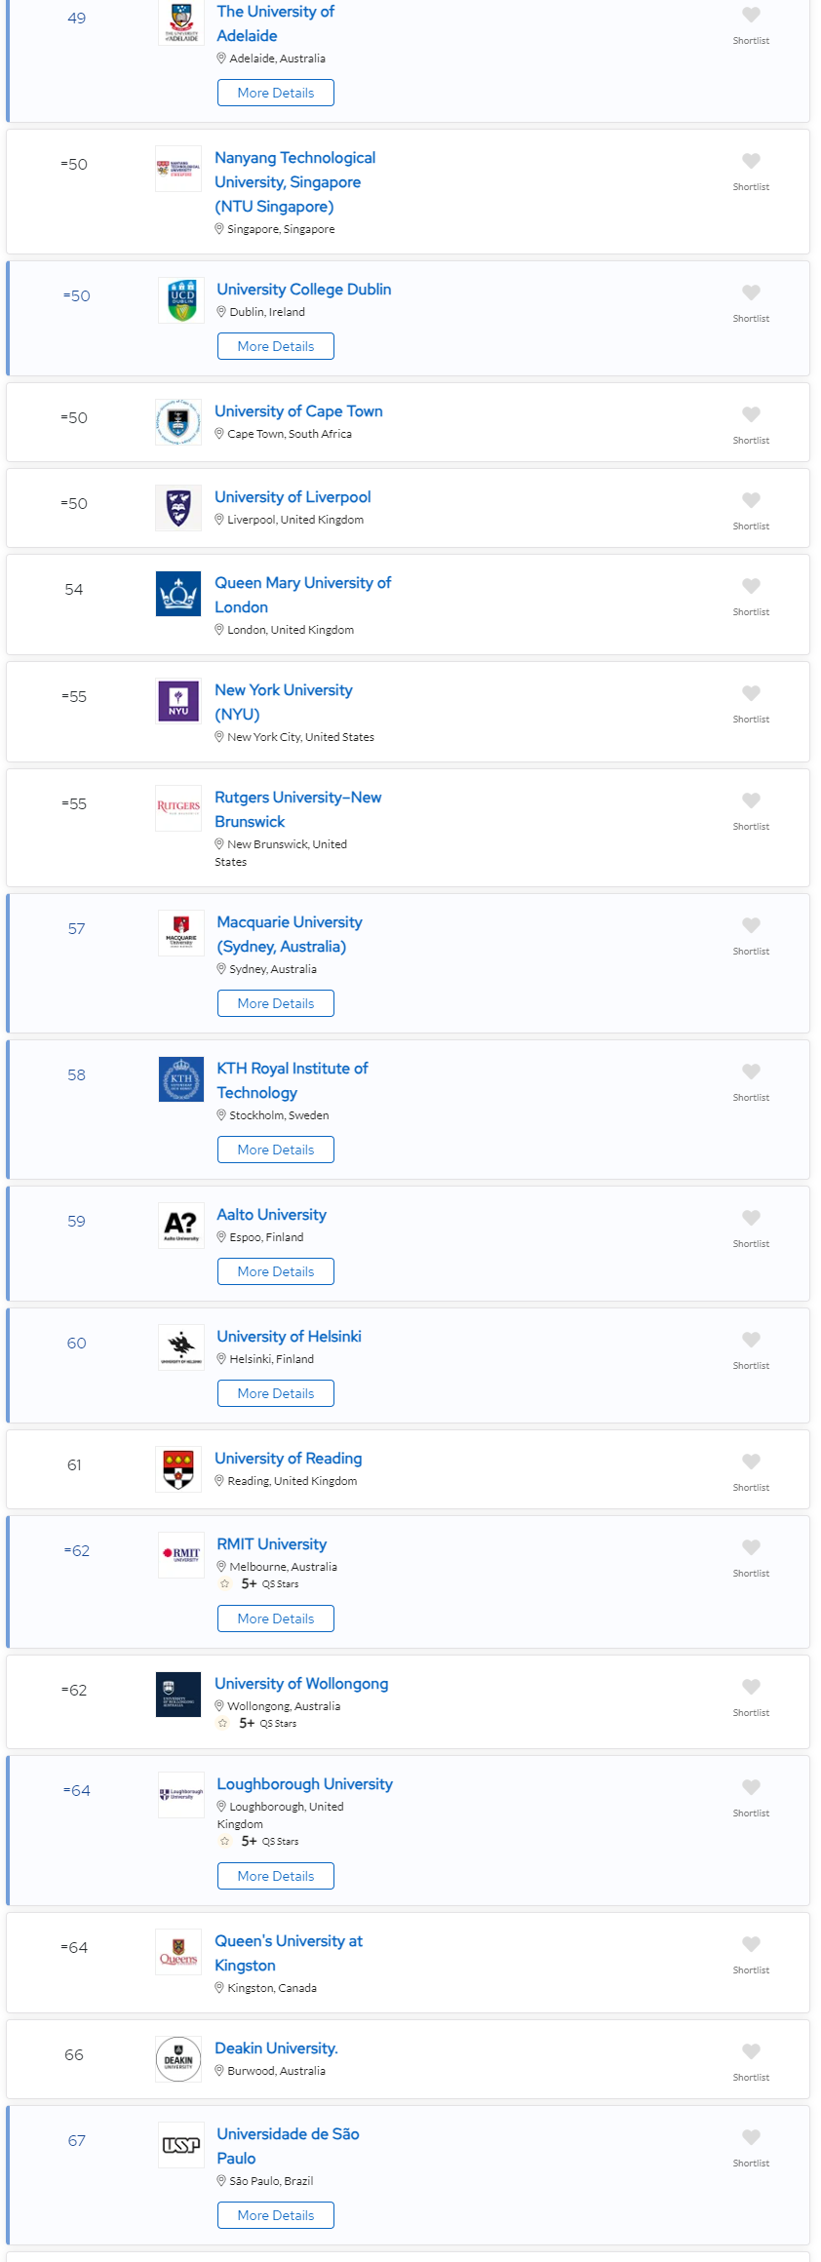Click the Deakin University round logo

coord(178,2059)
